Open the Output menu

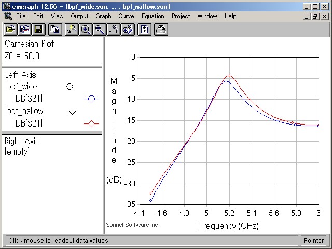pos(79,16)
